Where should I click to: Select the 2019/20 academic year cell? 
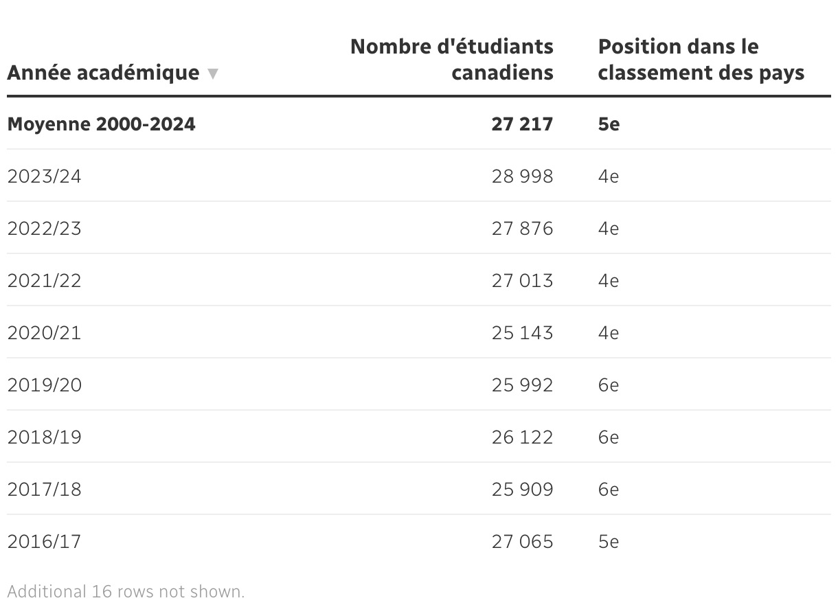[45, 385]
